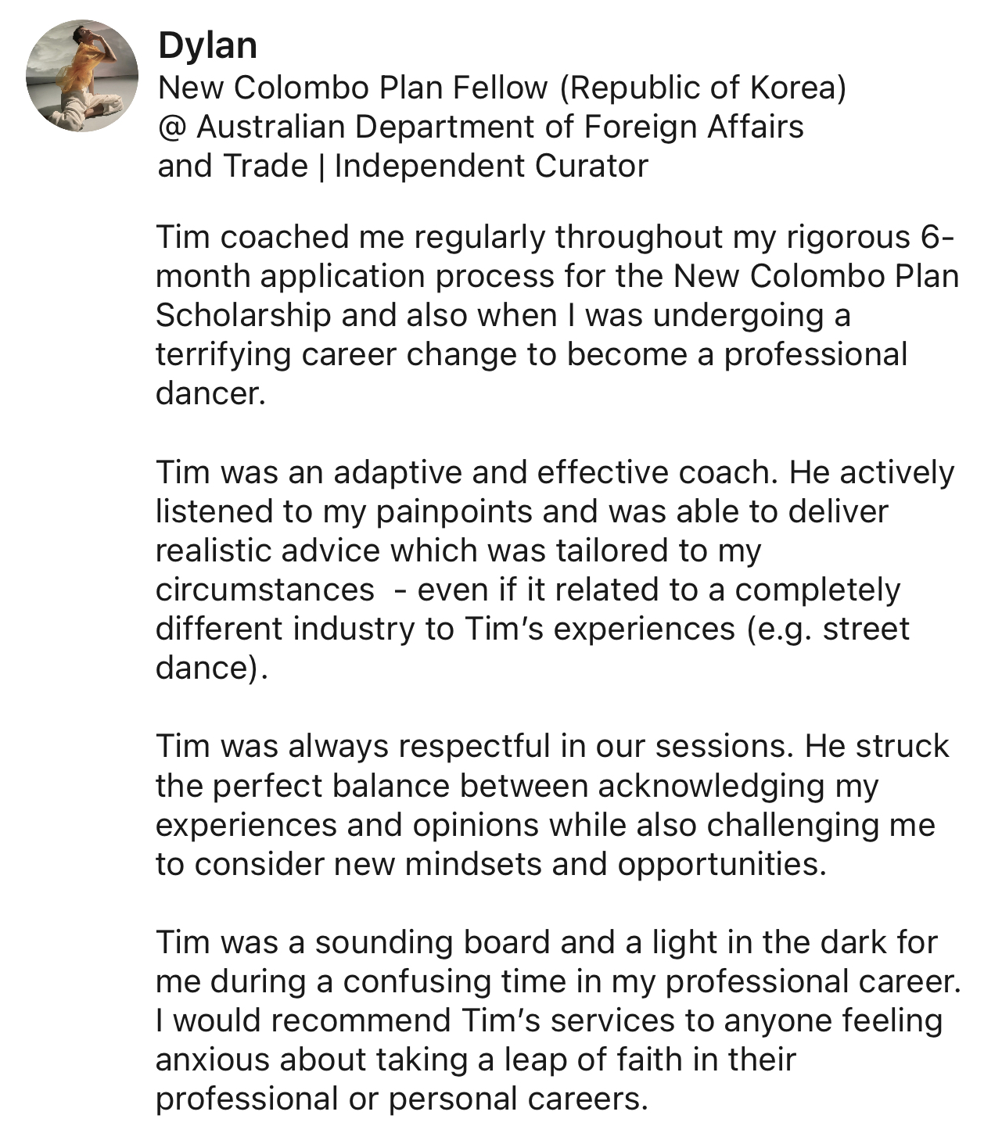Click the line beginning 'I would recommend Tim's services'
1002x1144 pixels.
point(549,1020)
